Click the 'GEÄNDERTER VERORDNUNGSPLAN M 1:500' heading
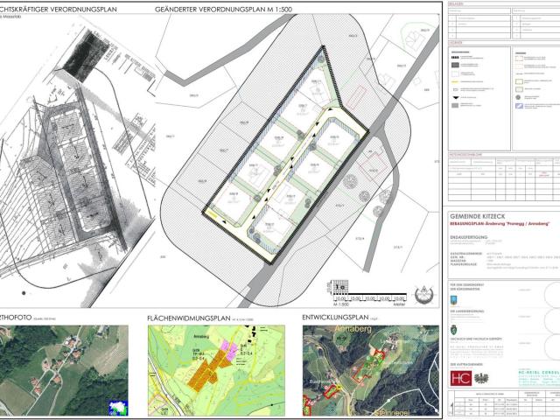 point(224,10)
